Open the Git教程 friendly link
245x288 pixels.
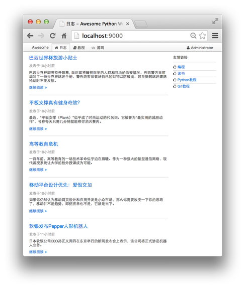click(x=183, y=86)
